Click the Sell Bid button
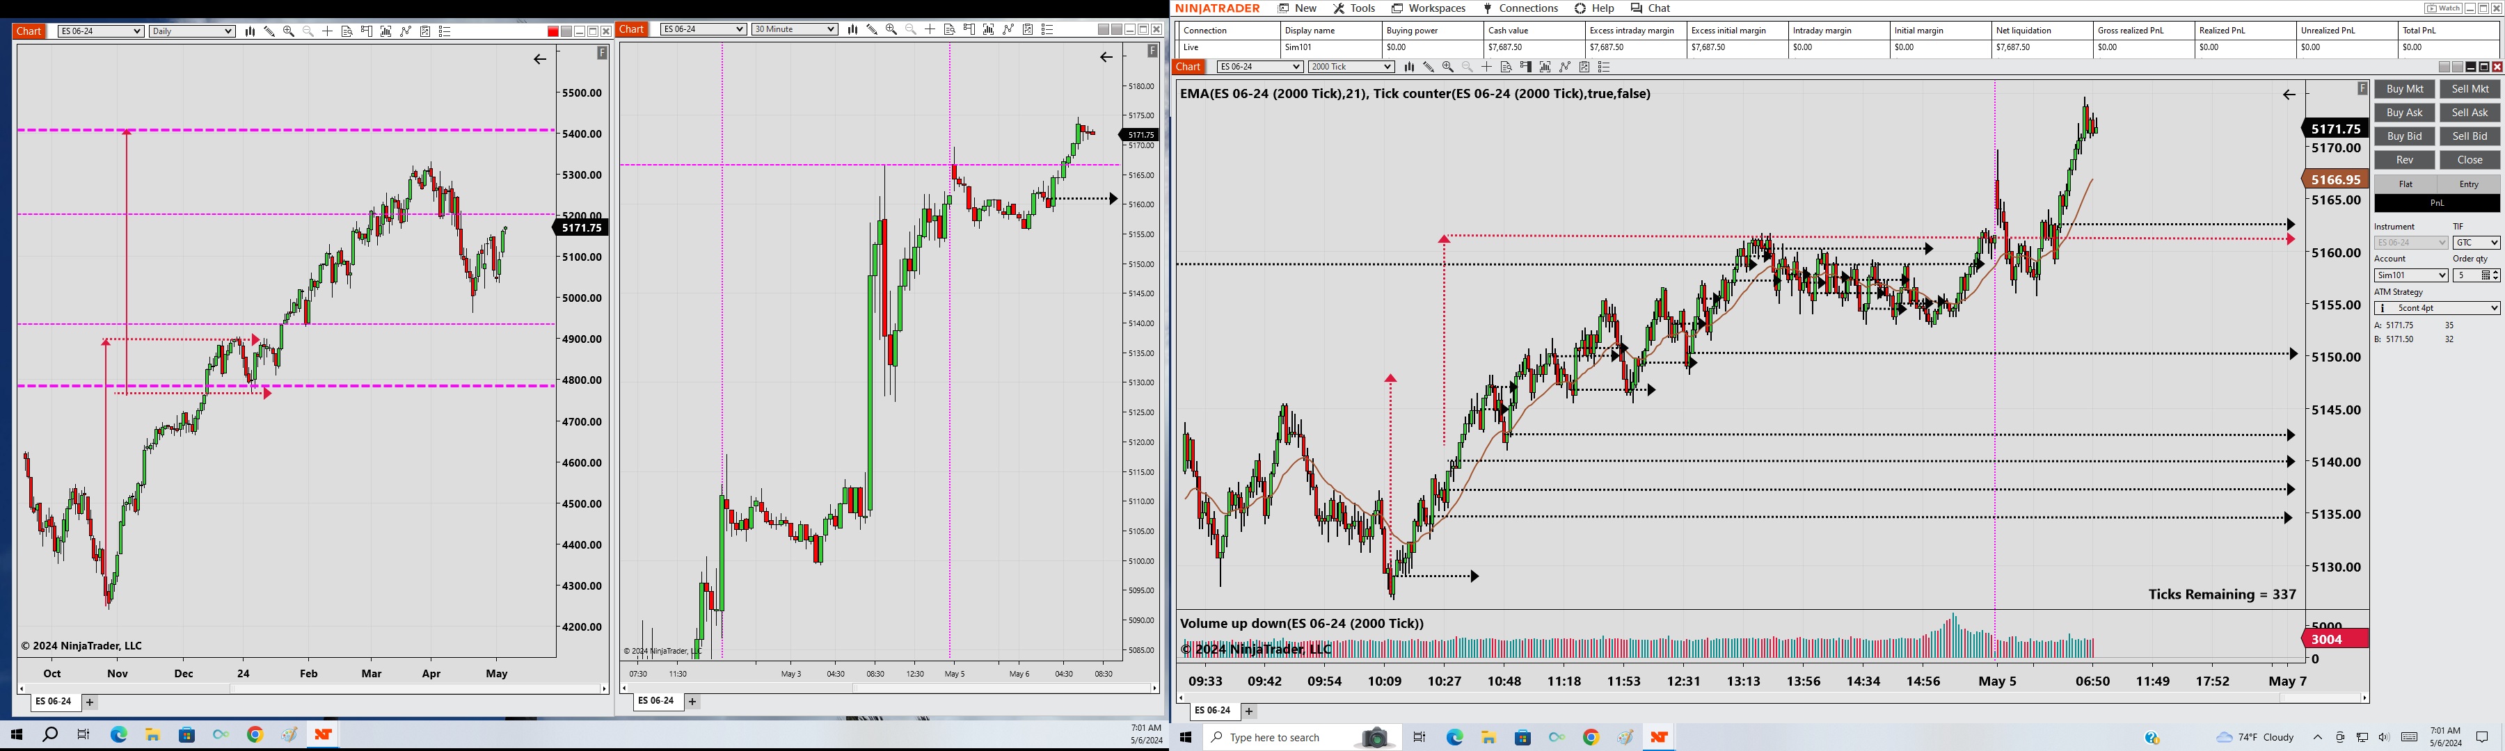The height and width of the screenshot is (751, 2505). click(x=2470, y=136)
